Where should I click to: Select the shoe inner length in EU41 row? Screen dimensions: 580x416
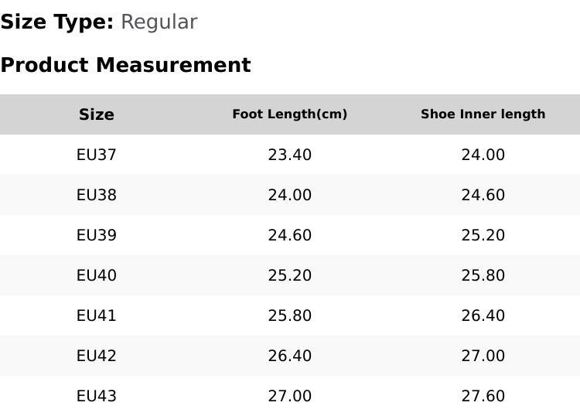click(x=483, y=315)
